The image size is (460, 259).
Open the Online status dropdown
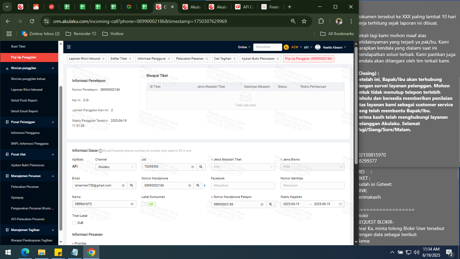(x=244, y=47)
